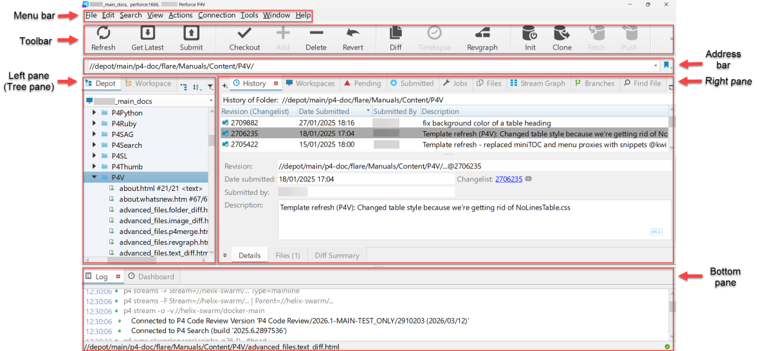Switch to the Pending tab

362,83
